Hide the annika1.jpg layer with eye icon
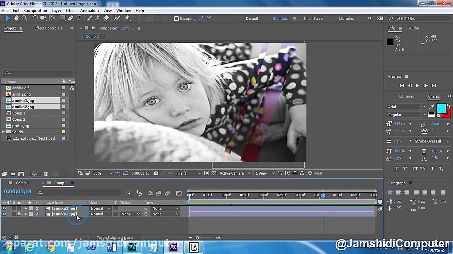Viewport: 453px width, 254px height. [4, 208]
